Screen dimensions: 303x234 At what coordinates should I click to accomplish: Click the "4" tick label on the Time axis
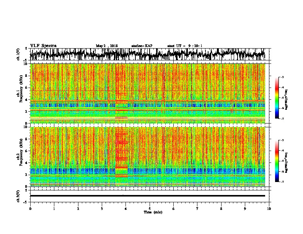point(126,209)
